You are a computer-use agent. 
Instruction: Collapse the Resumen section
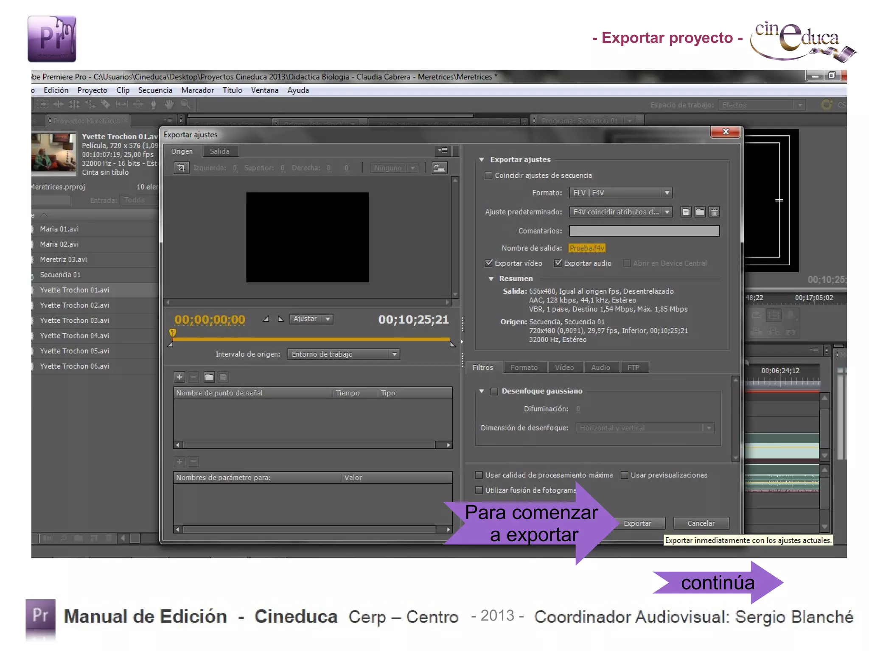point(491,279)
